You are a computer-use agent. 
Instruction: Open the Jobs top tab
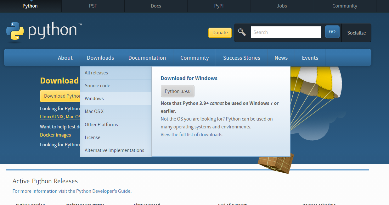tap(282, 6)
